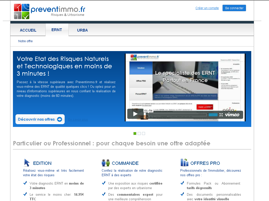The image size is (269, 201).
Task: Click checkmark beside 'Une exposition aux risques certifiée'
Action: [104, 183]
